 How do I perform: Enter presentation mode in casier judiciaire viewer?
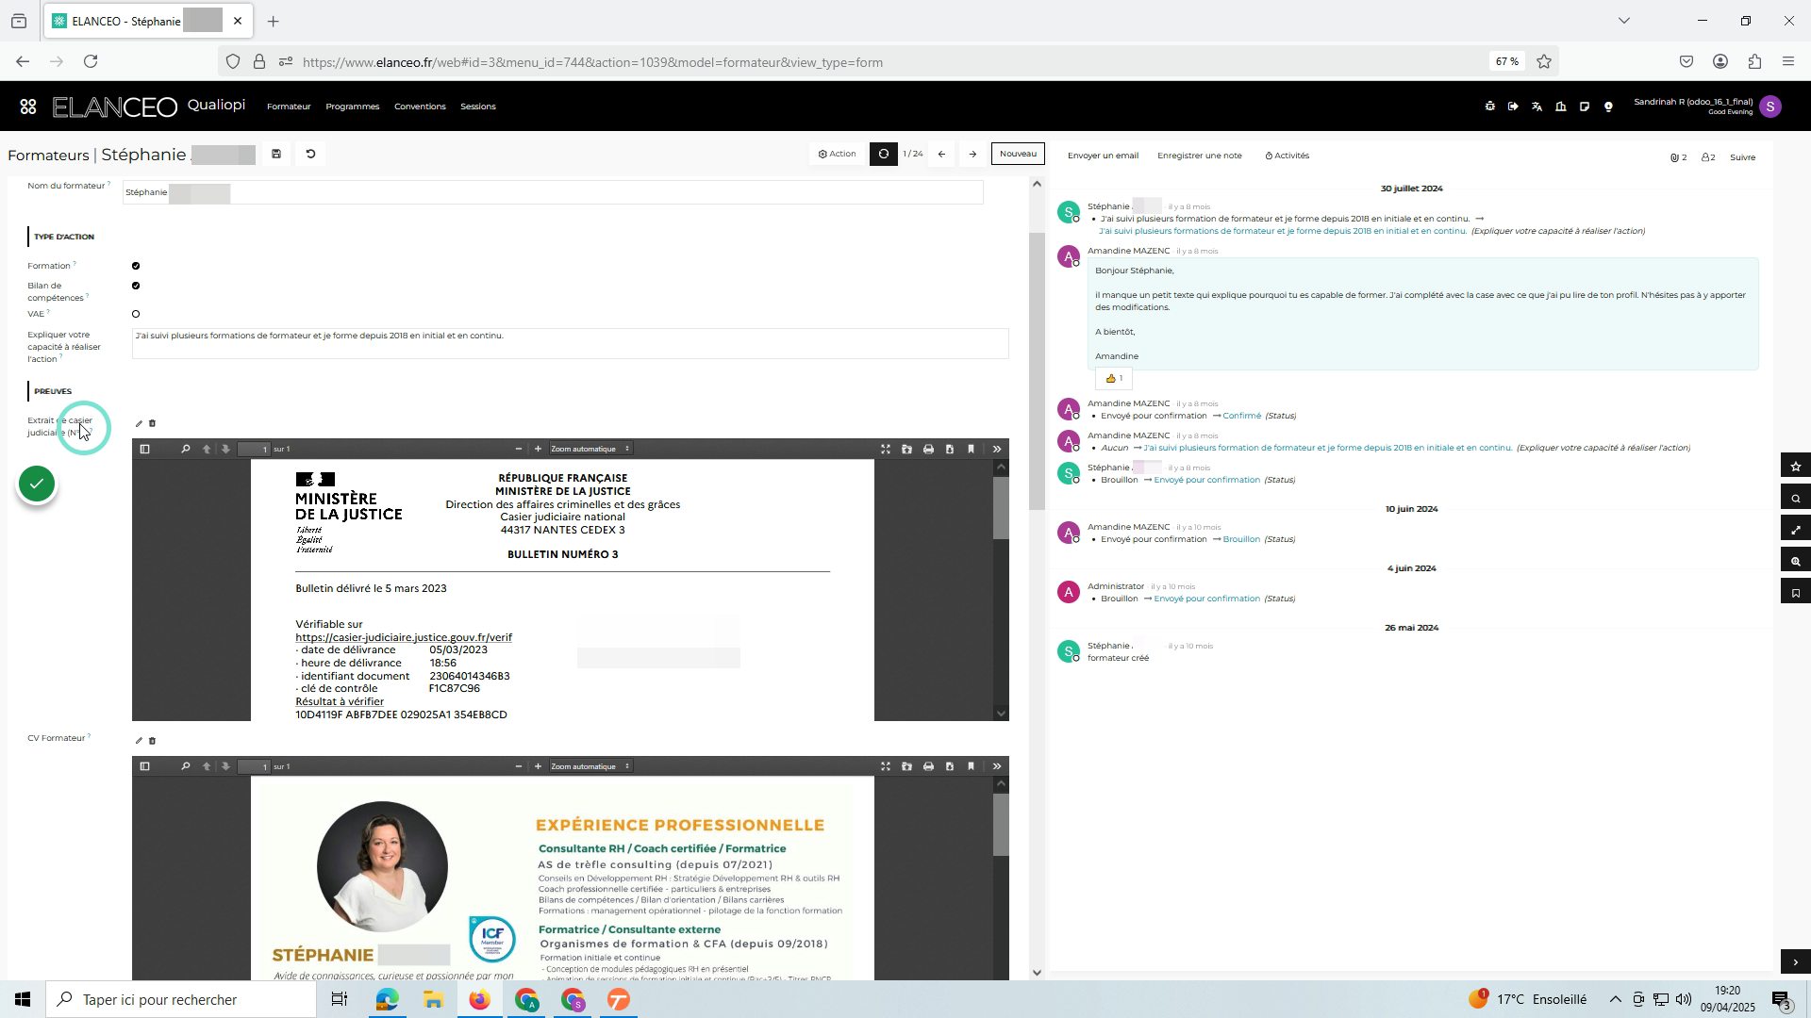tap(886, 450)
